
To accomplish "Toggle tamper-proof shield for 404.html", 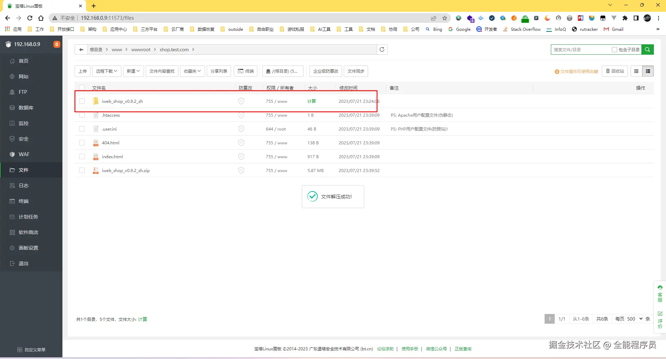I will (241, 143).
